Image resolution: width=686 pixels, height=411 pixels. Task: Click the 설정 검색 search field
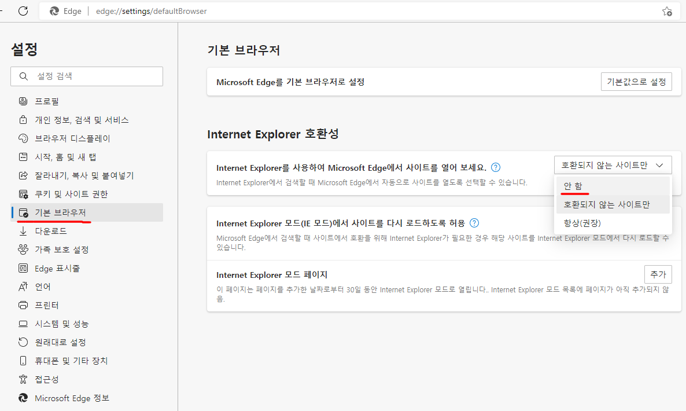pos(87,76)
